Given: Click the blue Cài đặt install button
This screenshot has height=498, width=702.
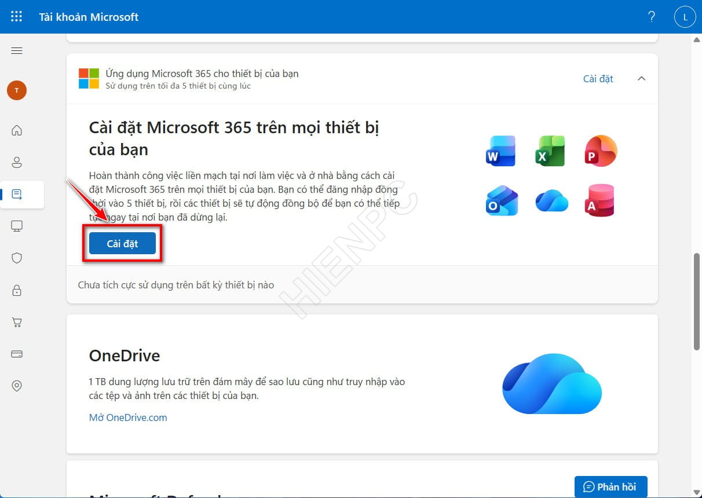Looking at the screenshot, I should tap(122, 244).
